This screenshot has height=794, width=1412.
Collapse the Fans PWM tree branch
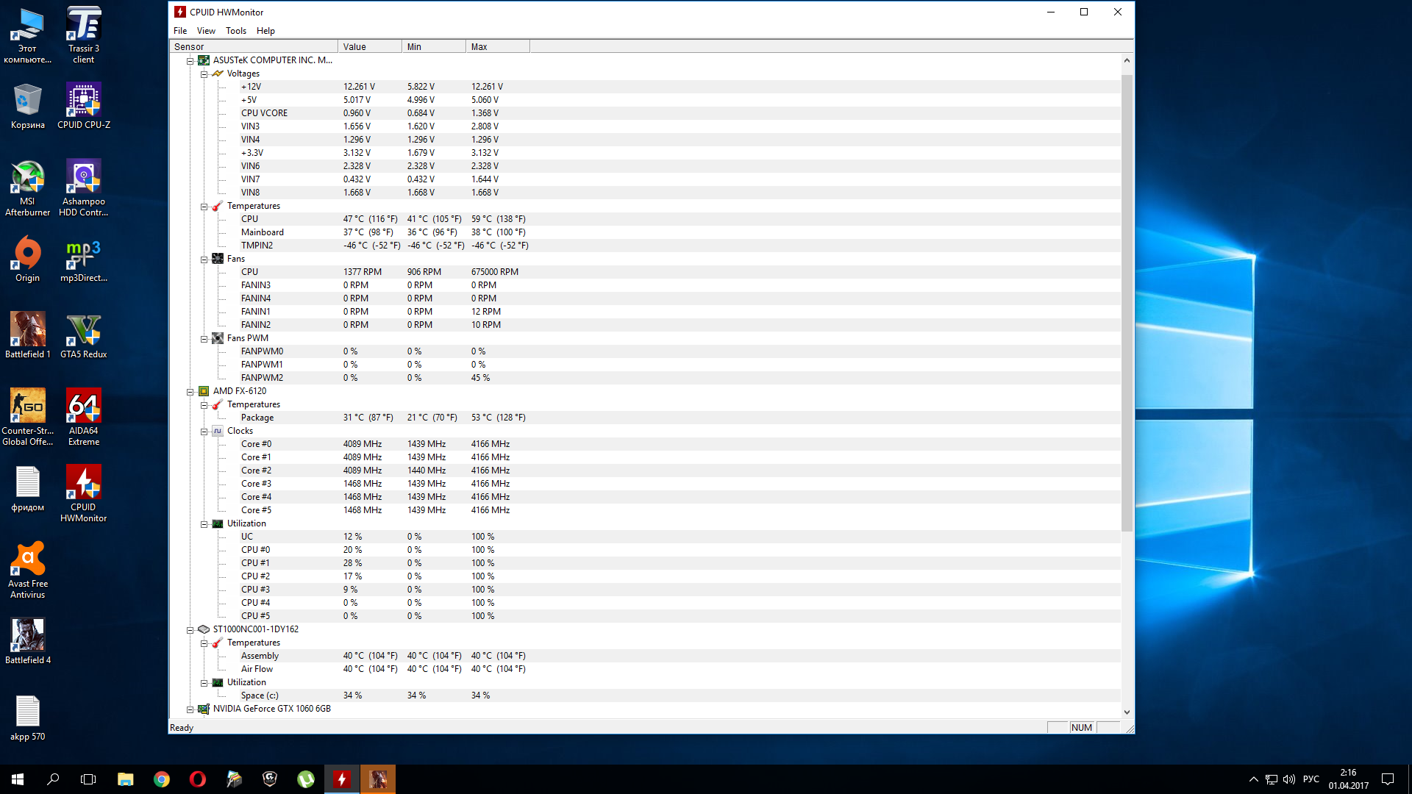pyautogui.click(x=204, y=339)
